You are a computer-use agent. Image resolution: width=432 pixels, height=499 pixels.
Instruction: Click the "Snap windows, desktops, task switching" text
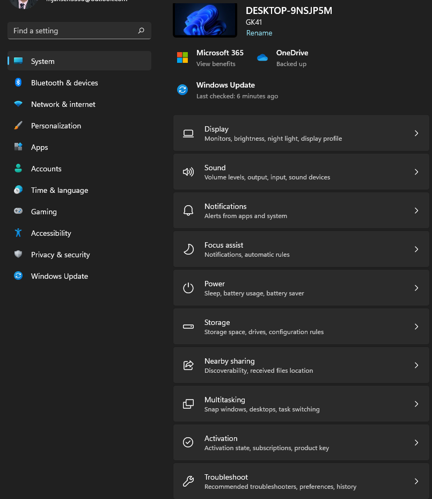(262, 409)
